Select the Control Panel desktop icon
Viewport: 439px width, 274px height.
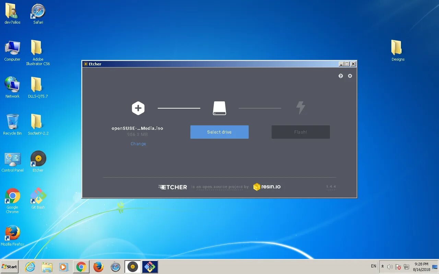coord(12,162)
